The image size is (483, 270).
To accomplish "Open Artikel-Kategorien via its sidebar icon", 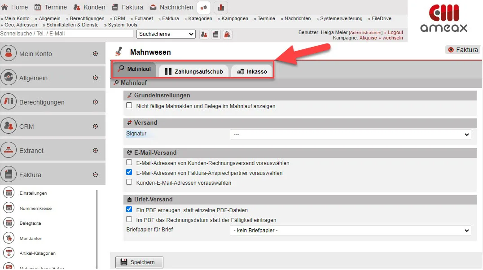I will tap(9, 253).
